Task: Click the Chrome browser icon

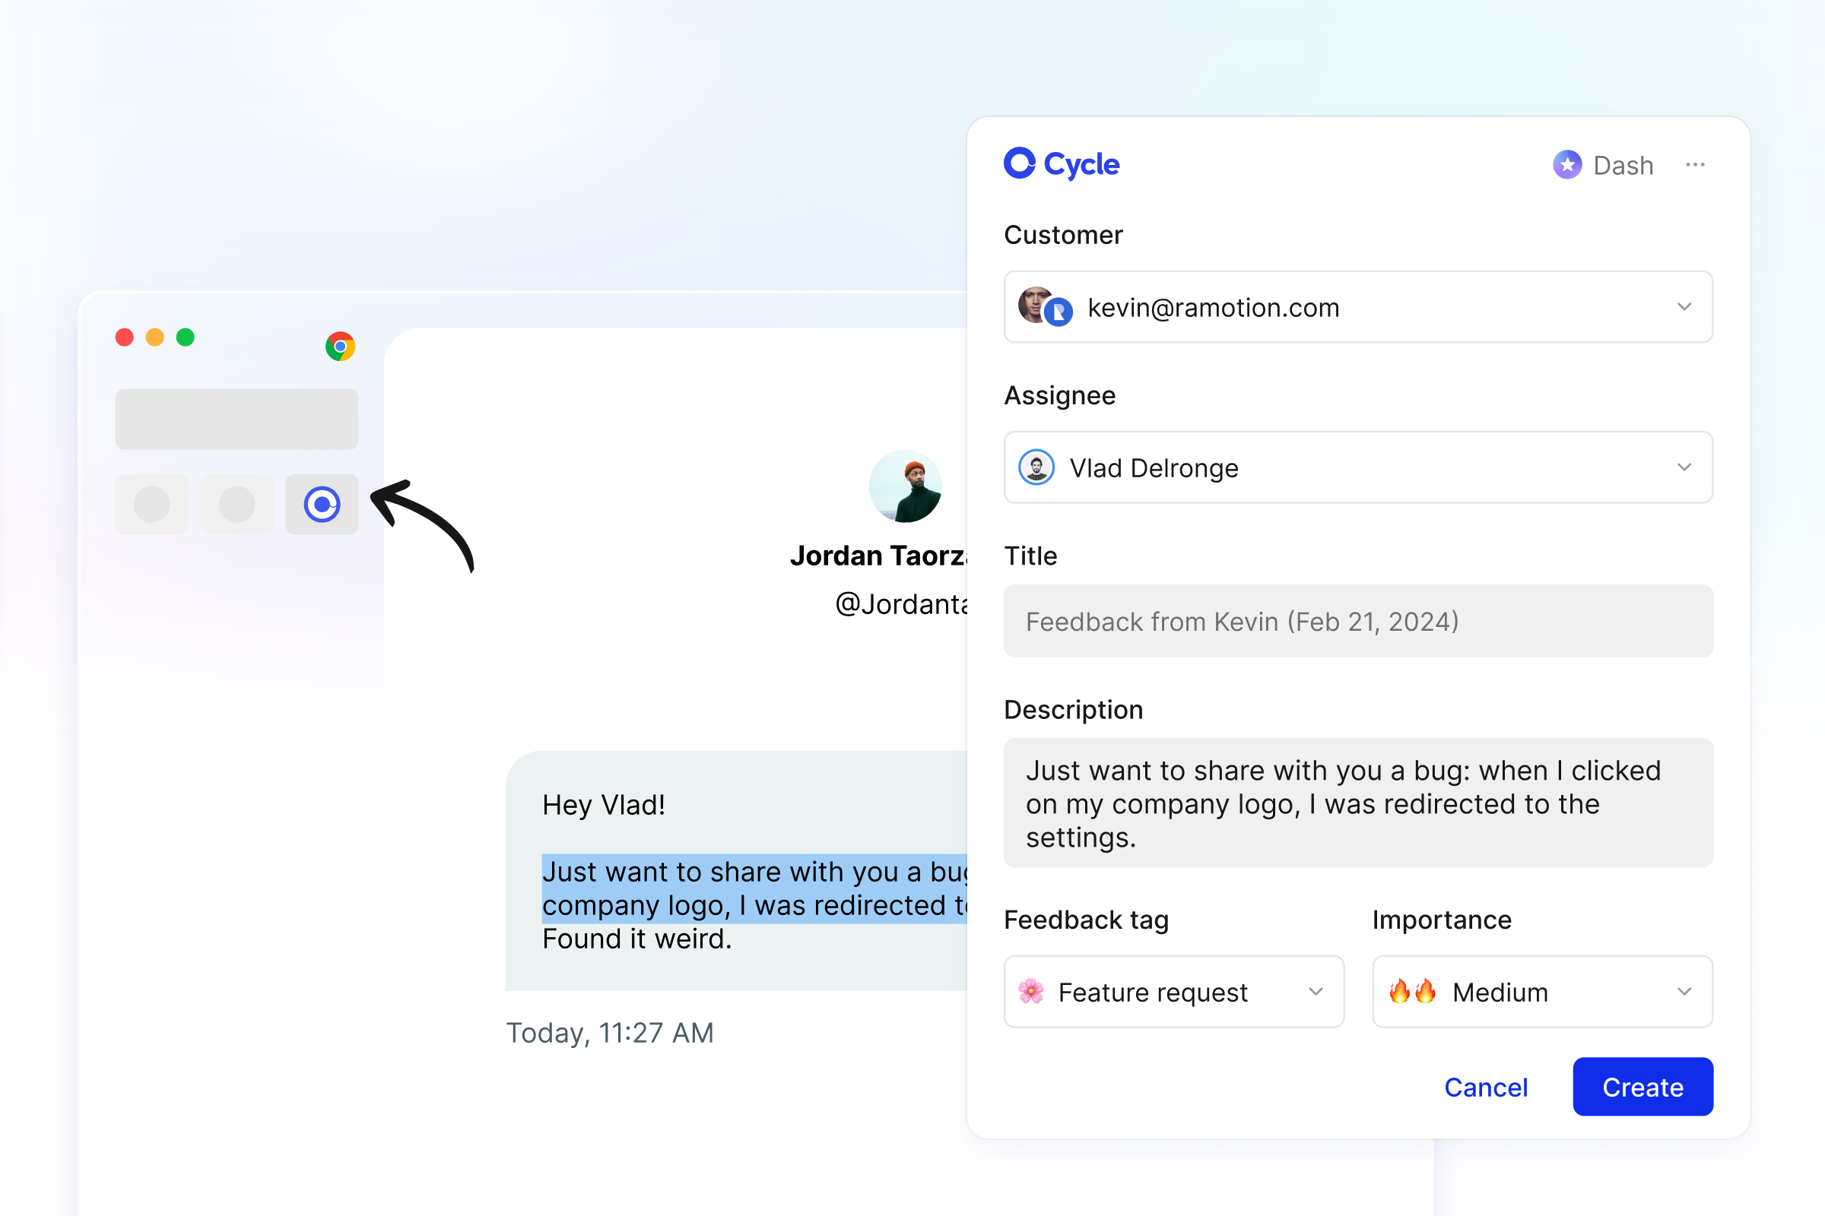Action: [x=340, y=346]
